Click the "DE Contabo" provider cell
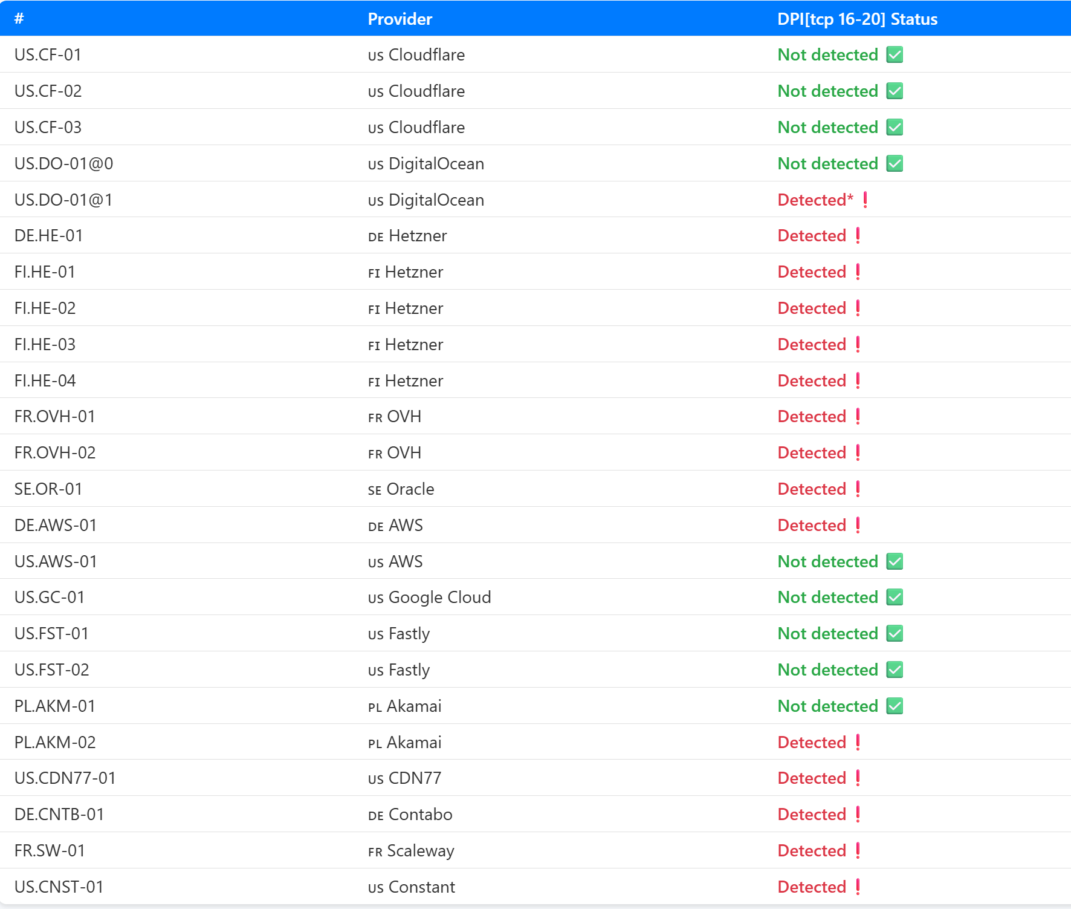The image size is (1071, 909). tap(410, 814)
